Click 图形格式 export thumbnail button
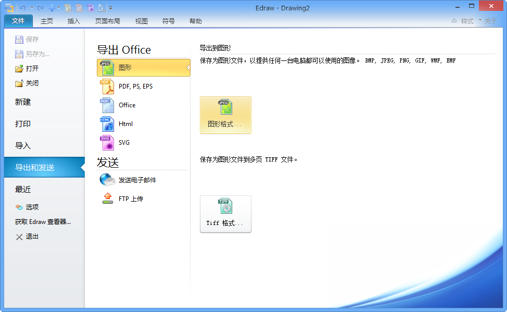The height and width of the screenshot is (312, 507). pyautogui.click(x=225, y=115)
